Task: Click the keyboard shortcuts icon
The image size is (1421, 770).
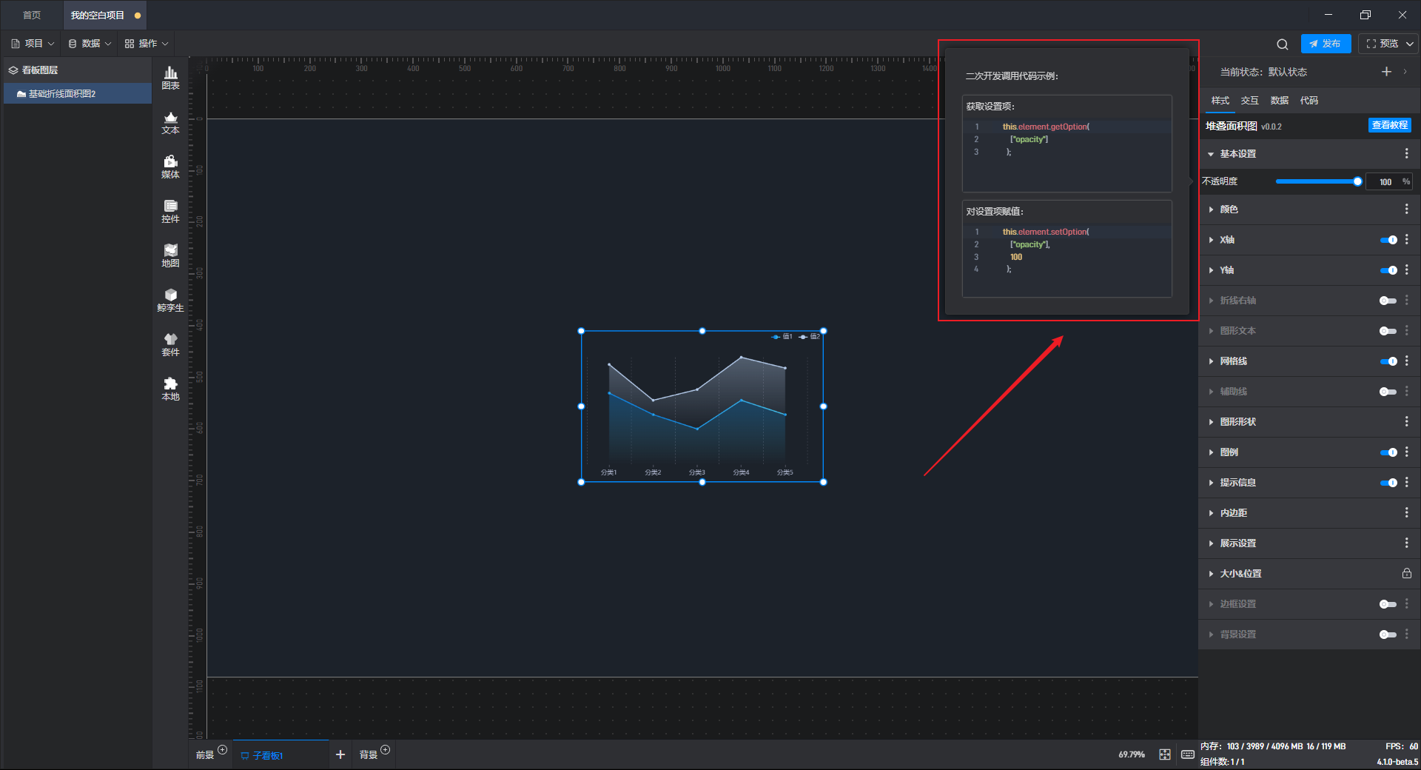Action: tap(1188, 754)
